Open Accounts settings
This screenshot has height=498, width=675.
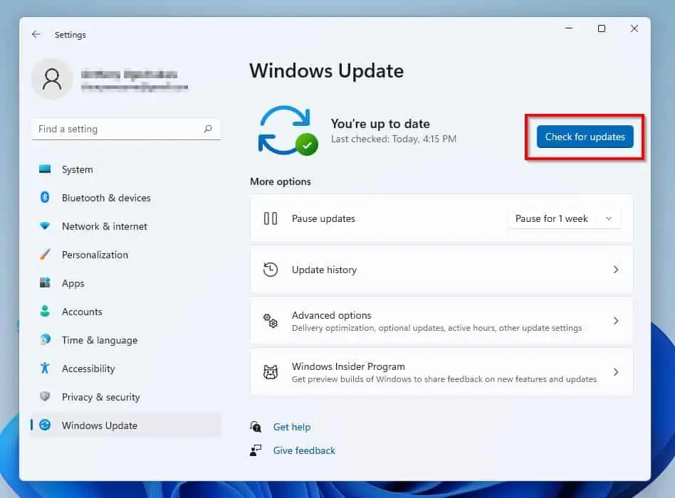tap(126, 312)
